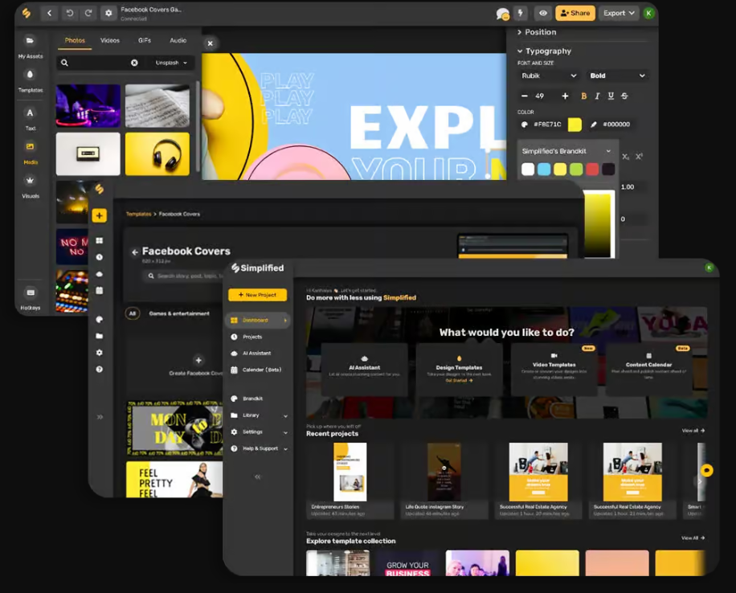This screenshot has height=593, width=736.
Task: Switch to Videos tab
Action: [110, 40]
